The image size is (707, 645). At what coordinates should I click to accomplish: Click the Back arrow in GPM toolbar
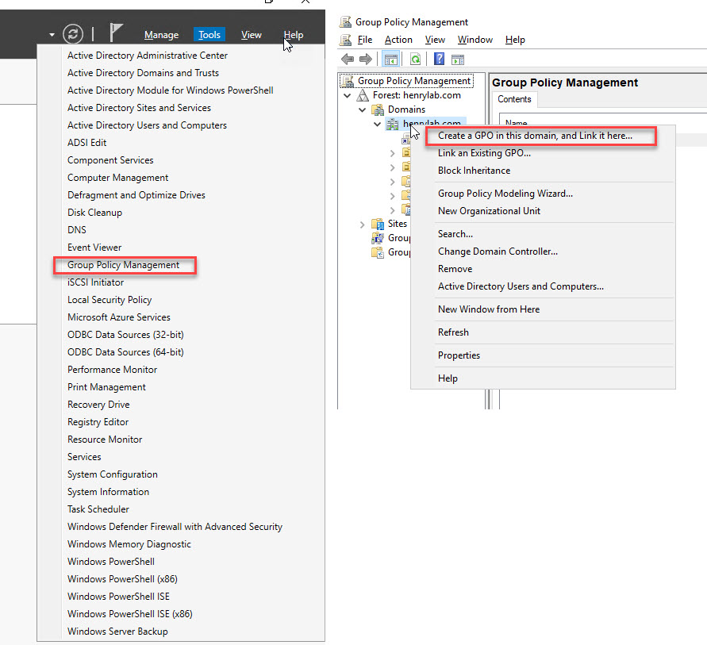click(x=346, y=60)
